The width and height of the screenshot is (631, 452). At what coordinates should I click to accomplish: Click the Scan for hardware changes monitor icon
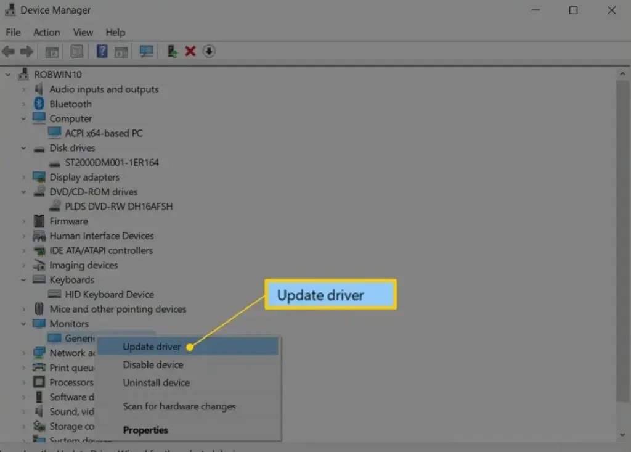click(147, 52)
